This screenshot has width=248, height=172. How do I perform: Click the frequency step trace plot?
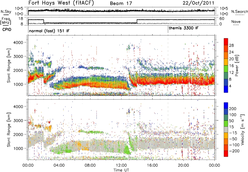click(x=121, y=21)
